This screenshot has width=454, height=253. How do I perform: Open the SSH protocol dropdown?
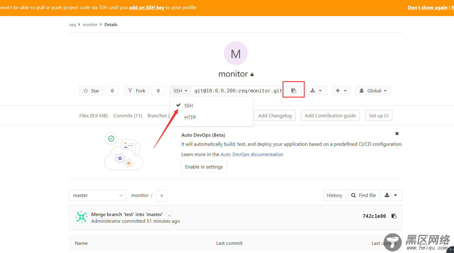point(180,91)
